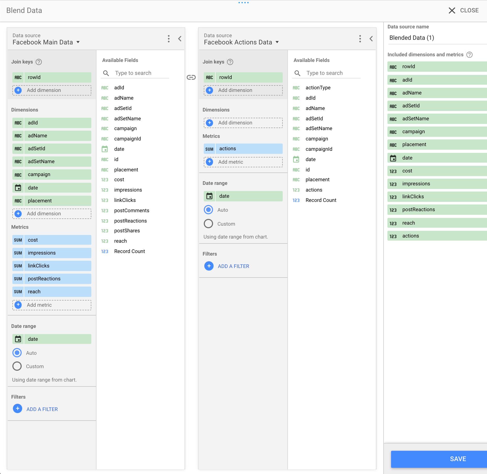Click ADD A FILTER in Facebook Main Data
This screenshot has width=487, height=474.
[42, 409]
